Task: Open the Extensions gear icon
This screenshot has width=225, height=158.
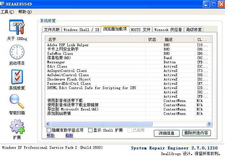Action: pos(17,126)
